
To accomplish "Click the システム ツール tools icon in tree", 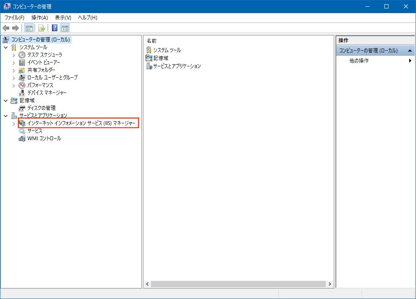I will pyautogui.click(x=14, y=48).
